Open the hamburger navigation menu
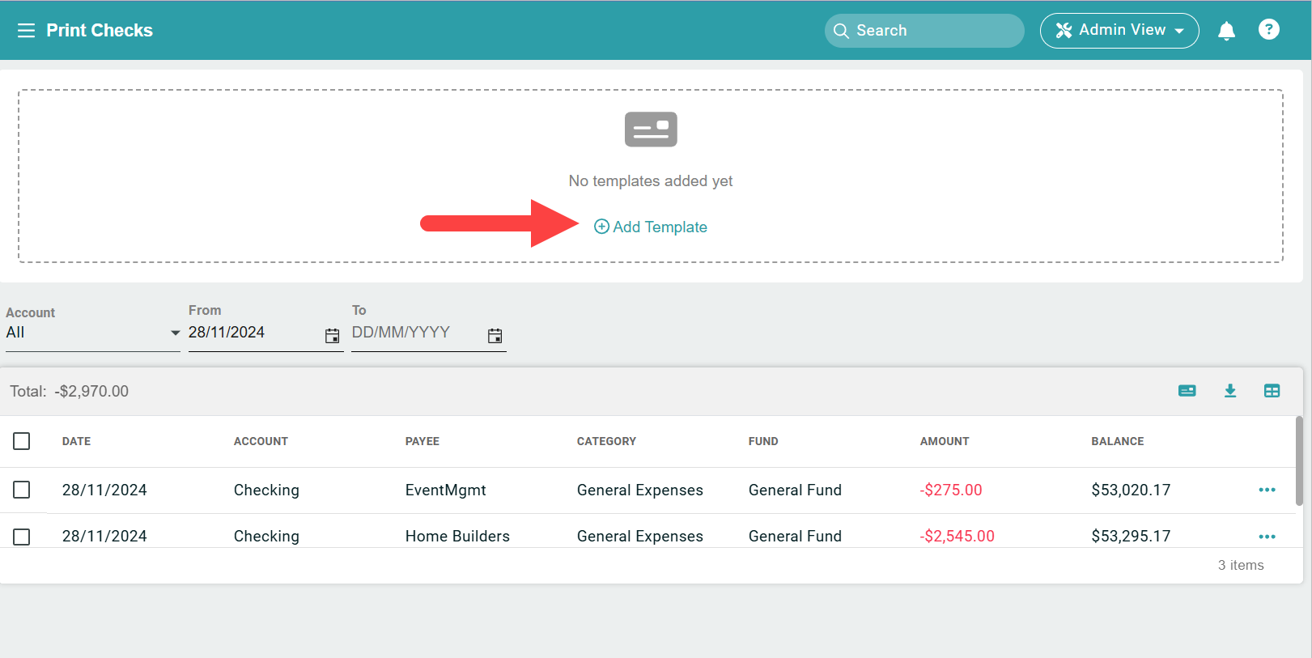 [26, 31]
